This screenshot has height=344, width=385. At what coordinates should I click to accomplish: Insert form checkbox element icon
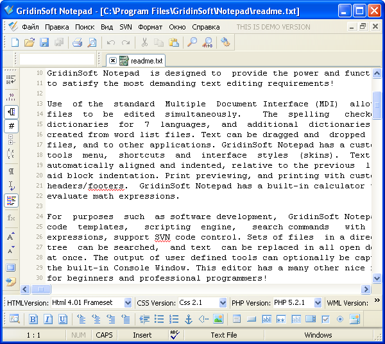click(325, 319)
